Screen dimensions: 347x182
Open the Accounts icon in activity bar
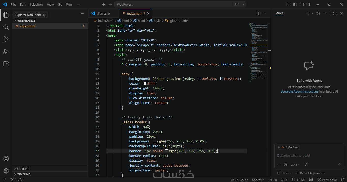point(6,159)
